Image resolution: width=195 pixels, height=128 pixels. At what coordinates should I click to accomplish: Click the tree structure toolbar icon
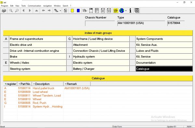pos(56,11)
